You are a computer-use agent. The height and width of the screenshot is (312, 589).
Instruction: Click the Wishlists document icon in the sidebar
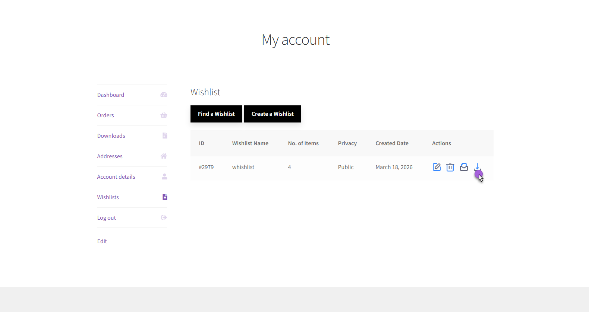165,197
